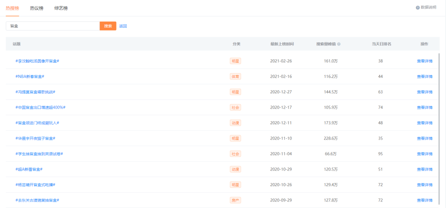Image resolution: width=446 pixels, height=208 pixels.
Task: Click the 分类 column header
Action: click(237, 44)
